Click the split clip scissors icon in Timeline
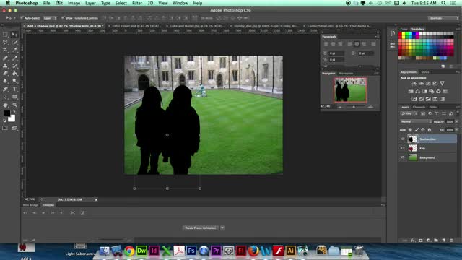Screen dimensions: 462x260 [x=72, y=212]
